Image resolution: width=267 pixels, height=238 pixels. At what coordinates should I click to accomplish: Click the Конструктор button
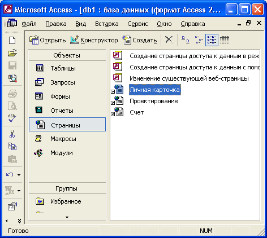click(x=94, y=40)
